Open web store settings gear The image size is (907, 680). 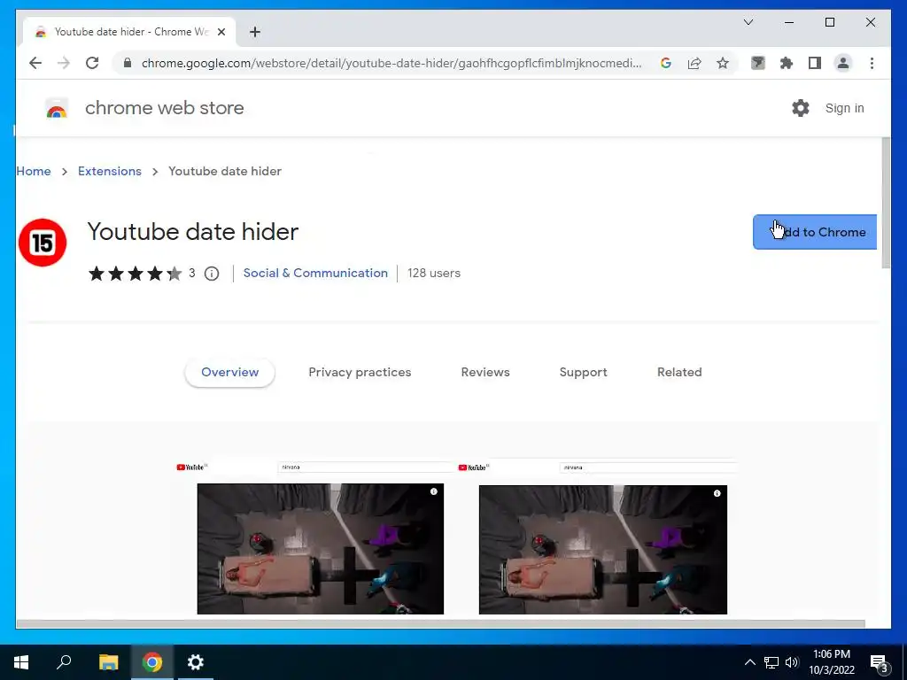(801, 108)
